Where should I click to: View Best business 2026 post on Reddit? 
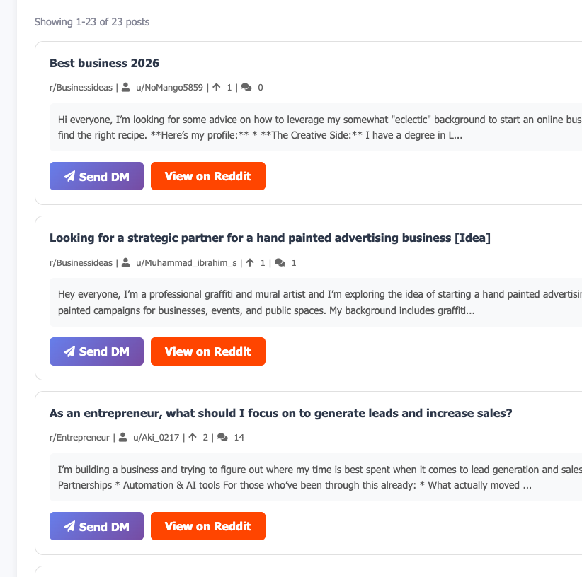207,176
